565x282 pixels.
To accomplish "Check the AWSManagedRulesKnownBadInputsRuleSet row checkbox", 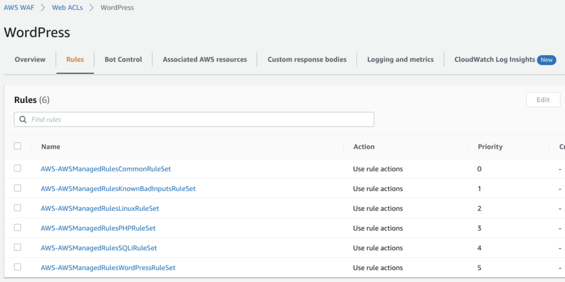I will coord(17,188).
